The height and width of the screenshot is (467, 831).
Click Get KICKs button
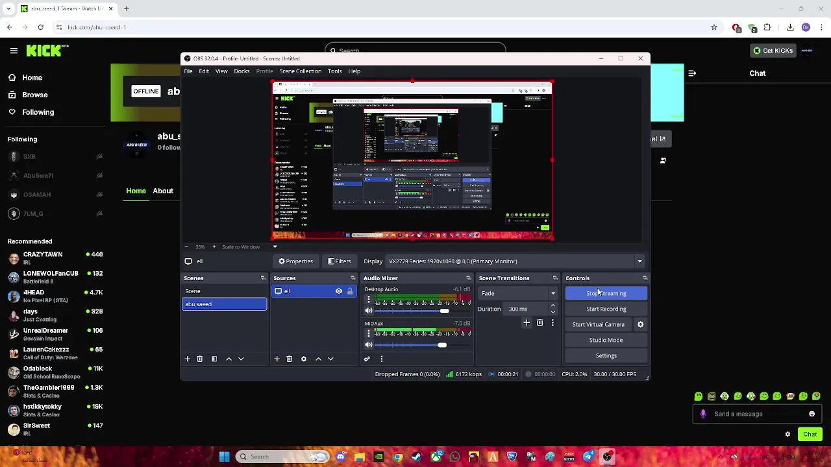tap(773, 51)
